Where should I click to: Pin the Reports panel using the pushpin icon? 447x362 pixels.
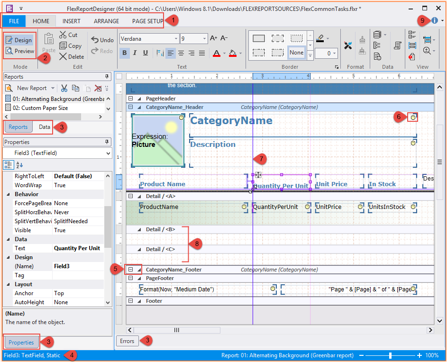coord(107,77)
